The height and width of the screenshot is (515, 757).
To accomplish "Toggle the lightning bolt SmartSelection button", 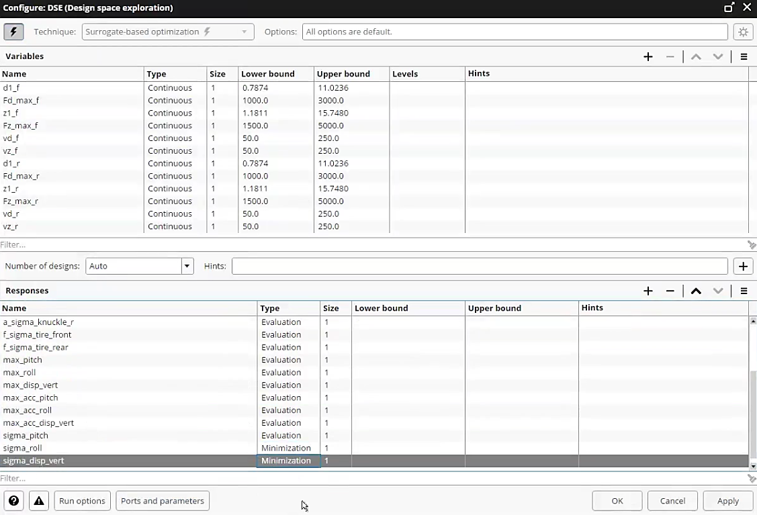I will (13, 32).
